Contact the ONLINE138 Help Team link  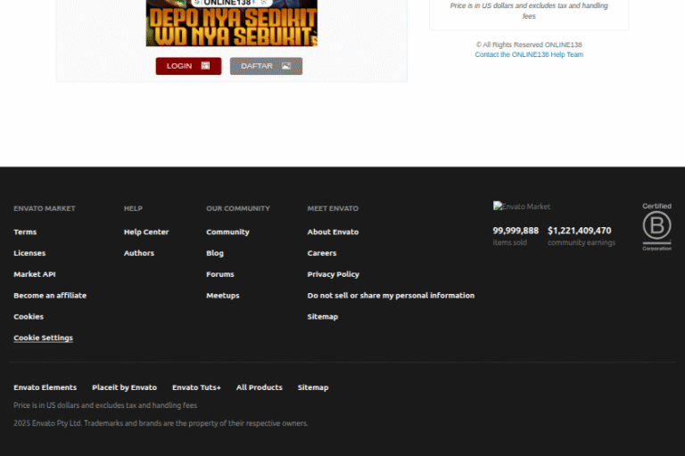coord(529,55)
